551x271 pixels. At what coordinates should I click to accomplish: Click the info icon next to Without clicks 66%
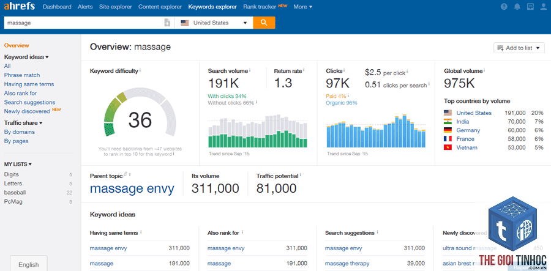pyautogui.click(x=256, y=102)
